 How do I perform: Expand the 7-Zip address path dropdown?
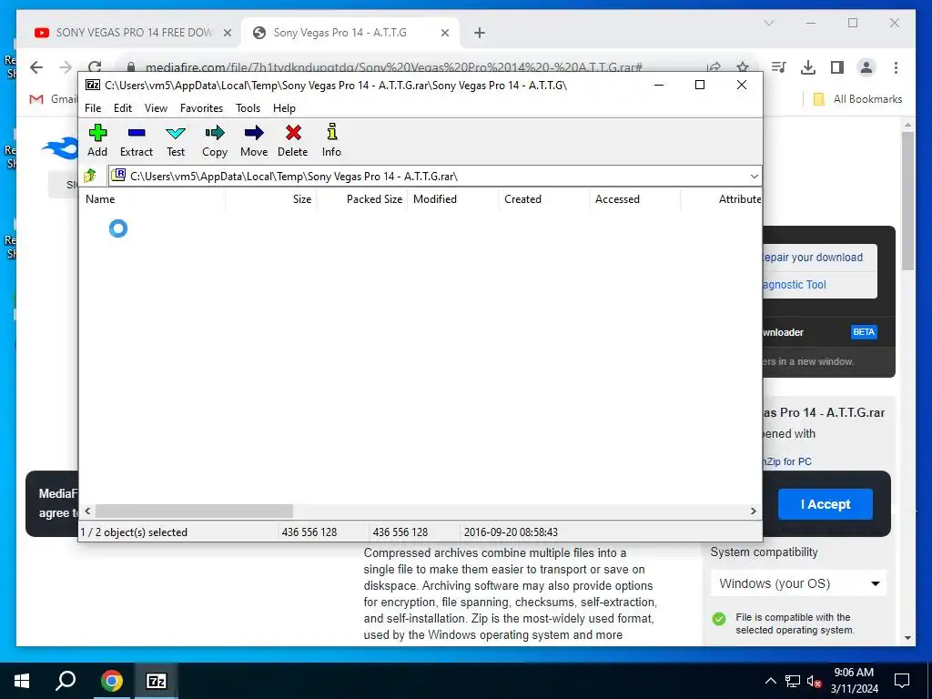point(754,177)
